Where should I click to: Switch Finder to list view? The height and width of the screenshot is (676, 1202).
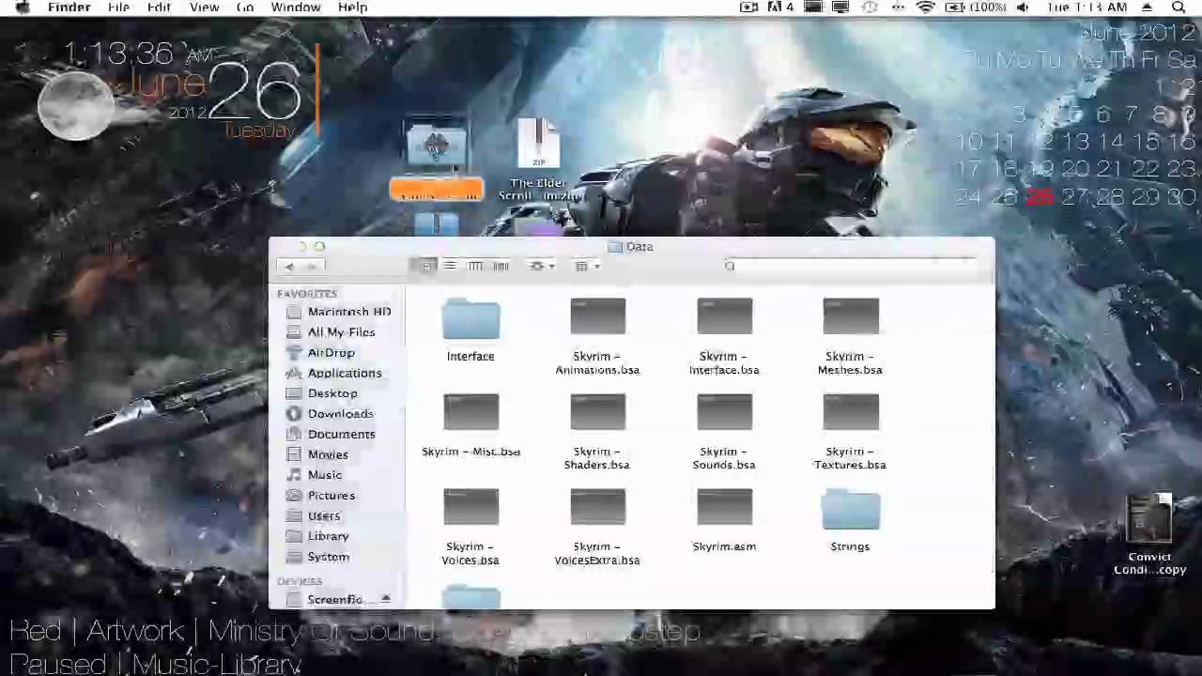point(450,266)
